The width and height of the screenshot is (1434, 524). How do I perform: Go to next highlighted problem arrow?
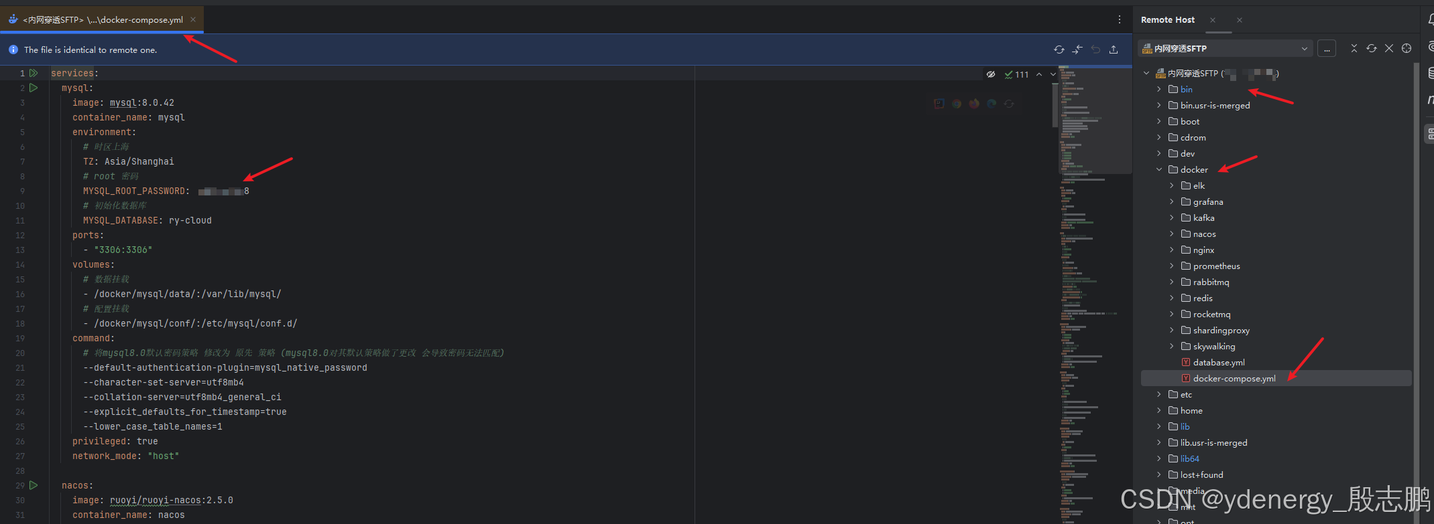[x=1053, y=74]
